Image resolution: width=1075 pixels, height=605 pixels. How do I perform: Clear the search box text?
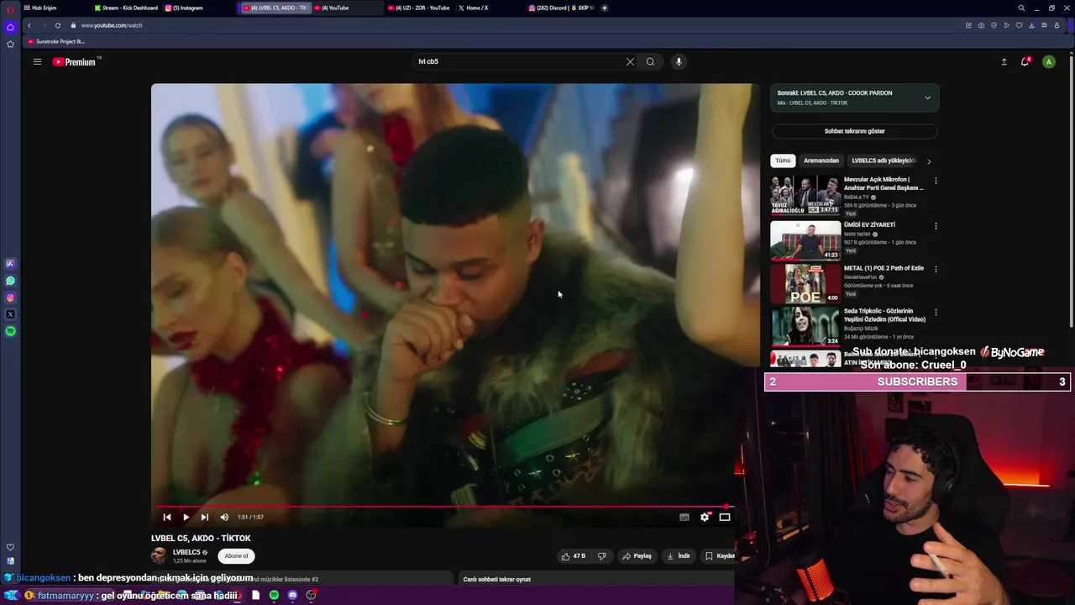pos(630,61)
